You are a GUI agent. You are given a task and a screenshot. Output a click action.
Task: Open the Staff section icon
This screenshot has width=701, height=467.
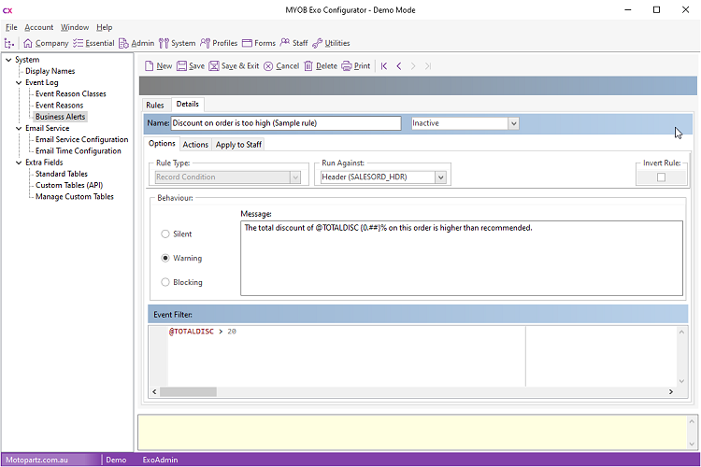pyautogui.click(x=285, y=42)
